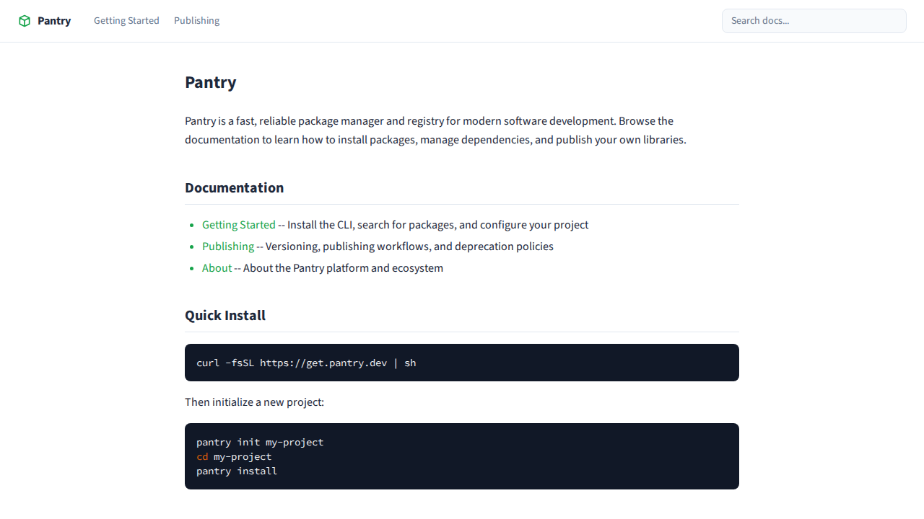
Task: Click the Pantry brand name in header
Action: click(x=54, y=21)
